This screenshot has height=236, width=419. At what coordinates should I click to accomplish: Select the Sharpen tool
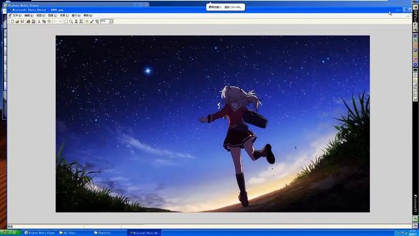tap(81, 22)
